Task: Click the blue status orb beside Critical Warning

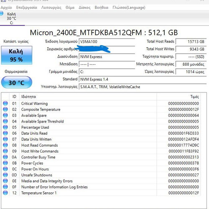Action: point(5,103)
